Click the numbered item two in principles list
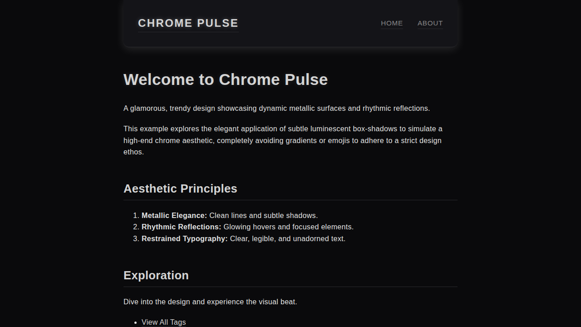The width and height of the screenshot is (581, 327). 136,227
